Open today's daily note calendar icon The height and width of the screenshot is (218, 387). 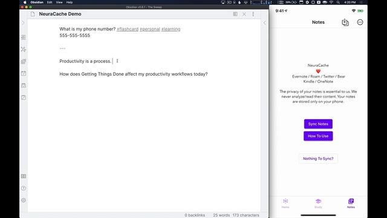(x=24, y=73)
